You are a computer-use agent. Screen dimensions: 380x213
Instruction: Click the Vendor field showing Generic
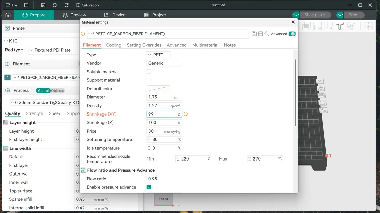(164, 63)
